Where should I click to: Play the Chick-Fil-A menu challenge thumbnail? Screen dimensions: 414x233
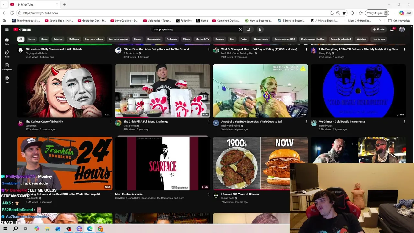163,91
